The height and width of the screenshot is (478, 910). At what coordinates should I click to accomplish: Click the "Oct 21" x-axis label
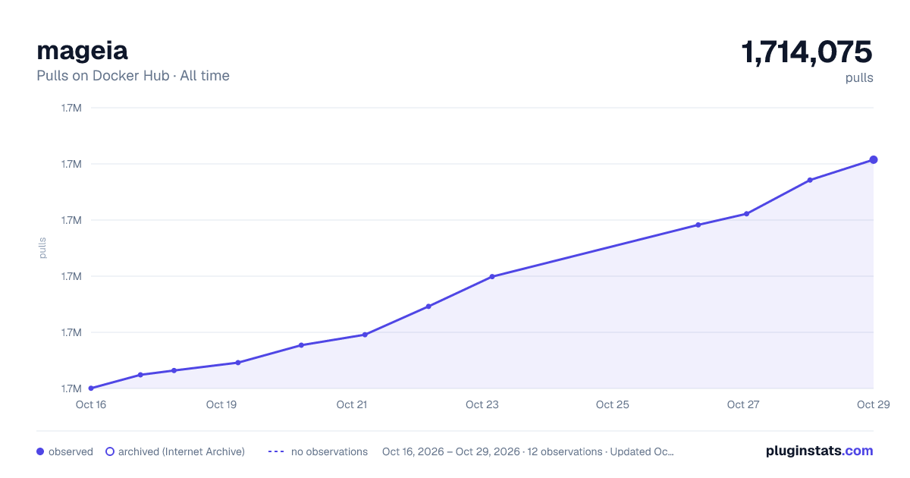352,404
